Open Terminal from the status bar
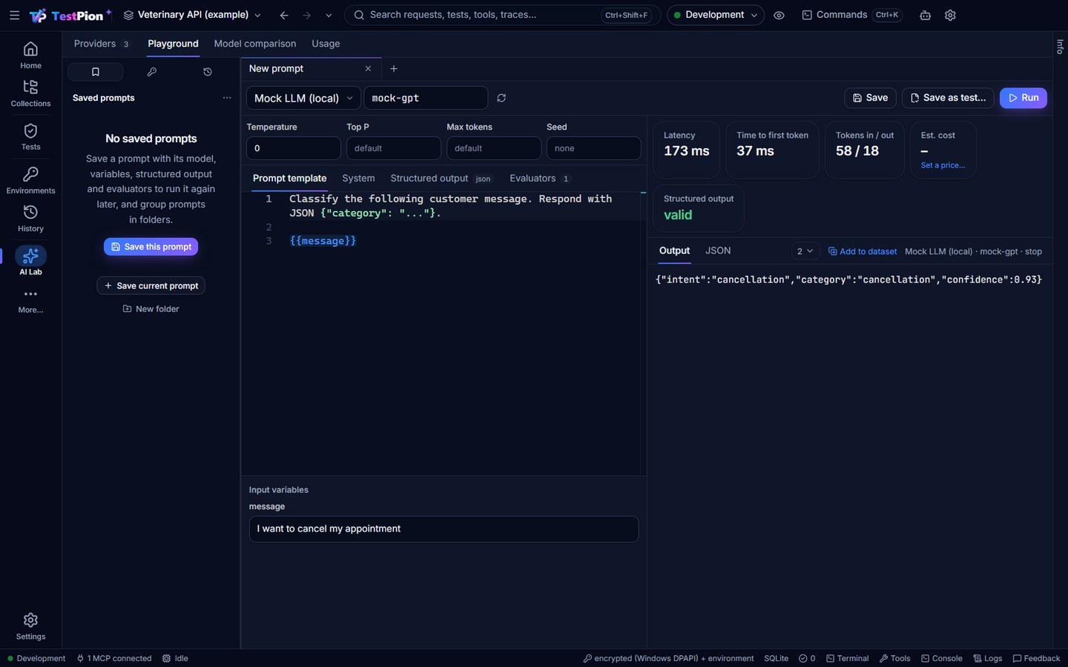The height and width of the screenshot is (667, 1068). coord(848,658)
